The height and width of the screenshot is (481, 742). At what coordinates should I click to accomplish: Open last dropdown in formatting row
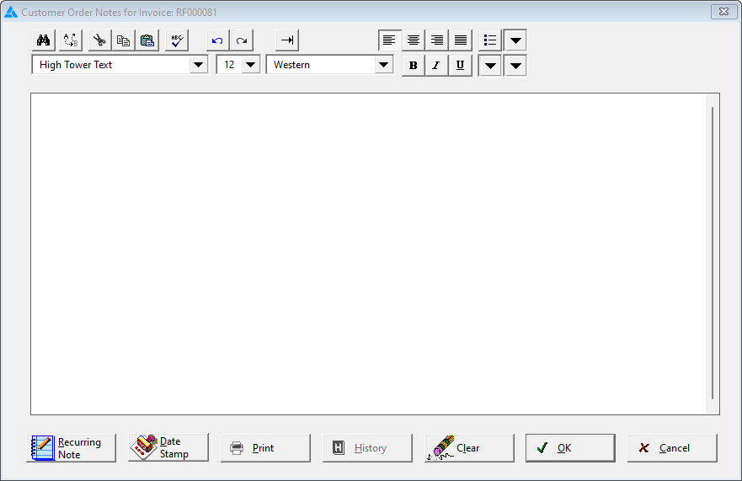click(515, 66)
